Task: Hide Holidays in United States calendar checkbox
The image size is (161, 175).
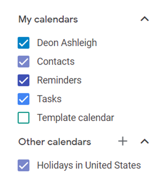Action: pos(24,165)
